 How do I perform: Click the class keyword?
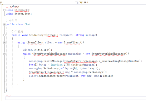(x=19, y=25)
